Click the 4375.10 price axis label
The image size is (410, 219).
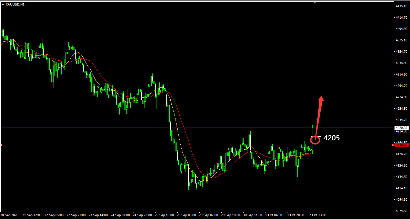click(x=402, y=40)
